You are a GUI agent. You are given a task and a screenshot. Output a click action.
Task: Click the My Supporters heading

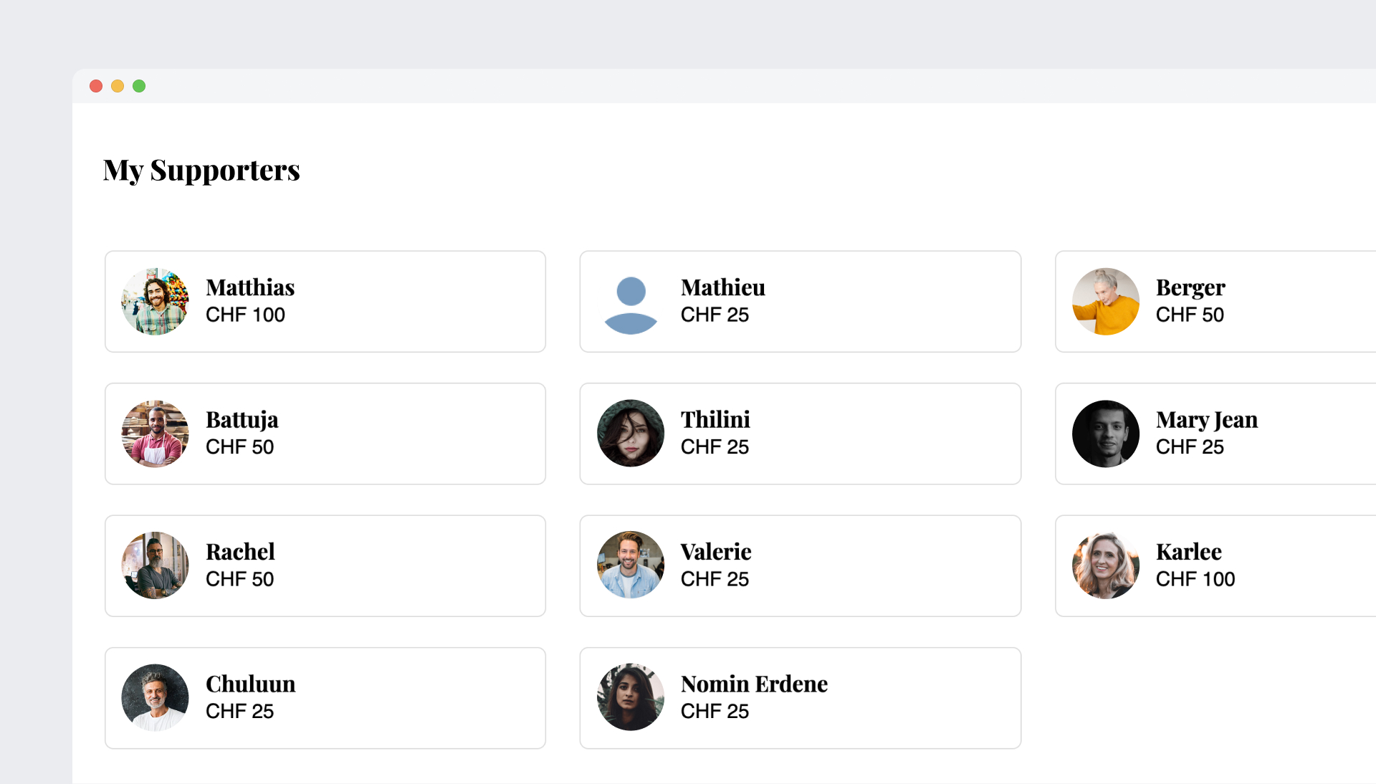pos(201,171)
